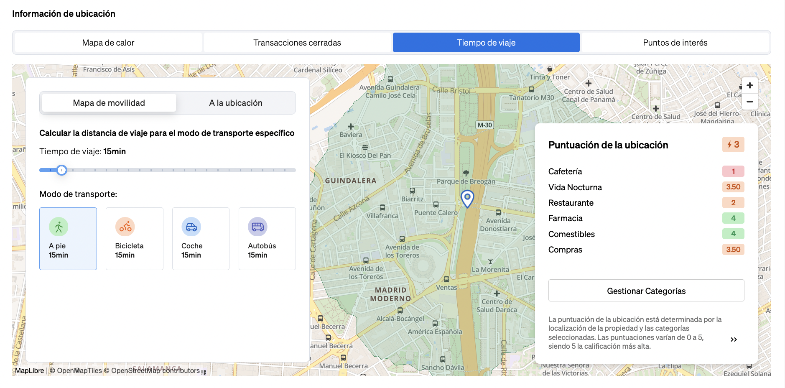Open the Transacciones cerradas tab
This screenshot has width=785, height=388.
[297, 43]
